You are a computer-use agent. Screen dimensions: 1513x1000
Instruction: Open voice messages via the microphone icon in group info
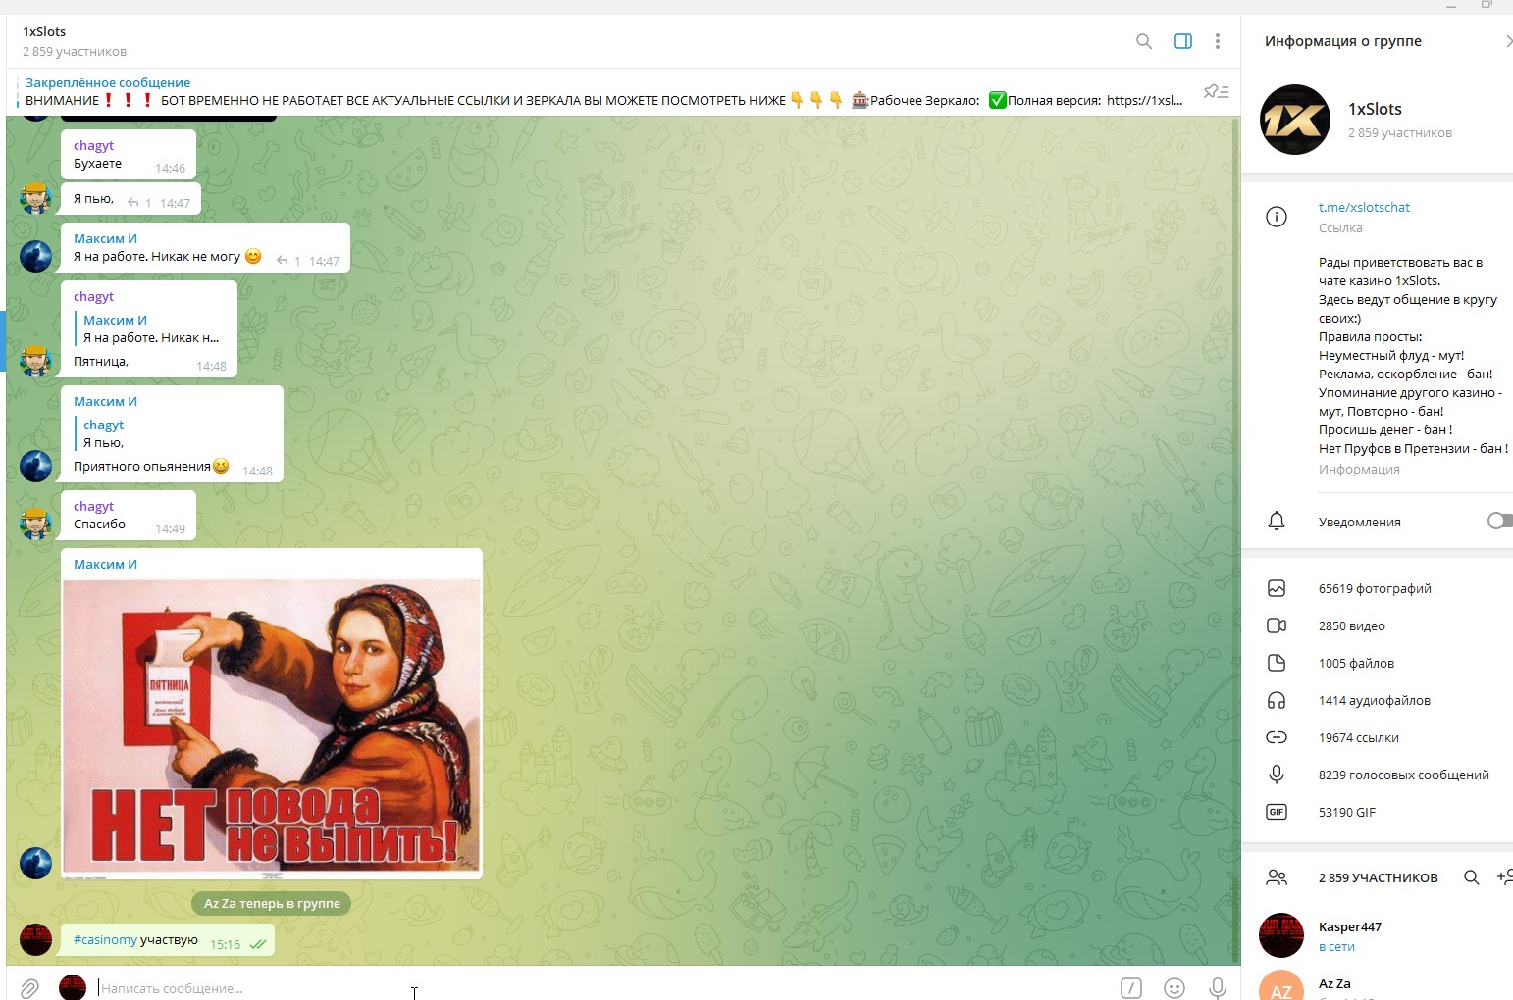pos(1277,775)
